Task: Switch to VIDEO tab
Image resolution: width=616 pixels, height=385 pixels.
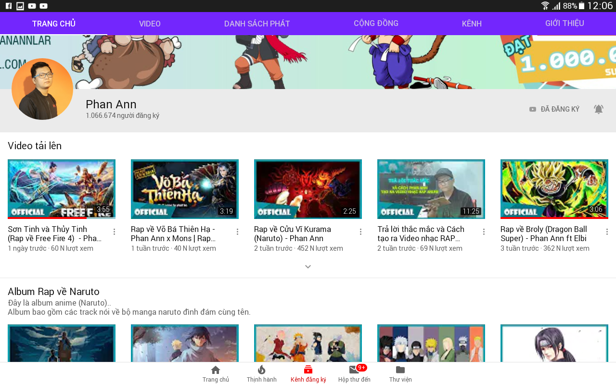Action: (150, 24)
